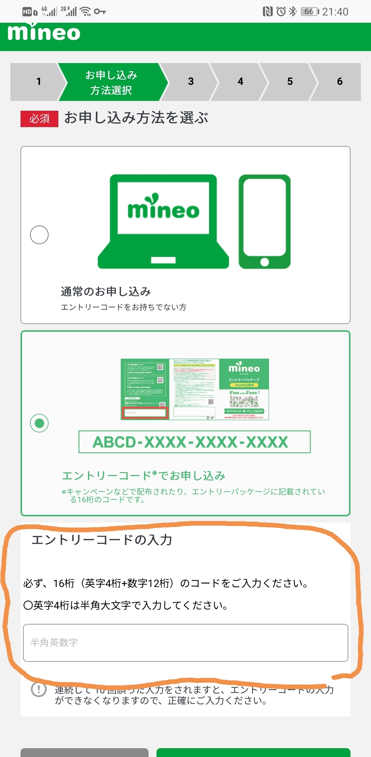Click the green next button at bottom

(253, 753)
